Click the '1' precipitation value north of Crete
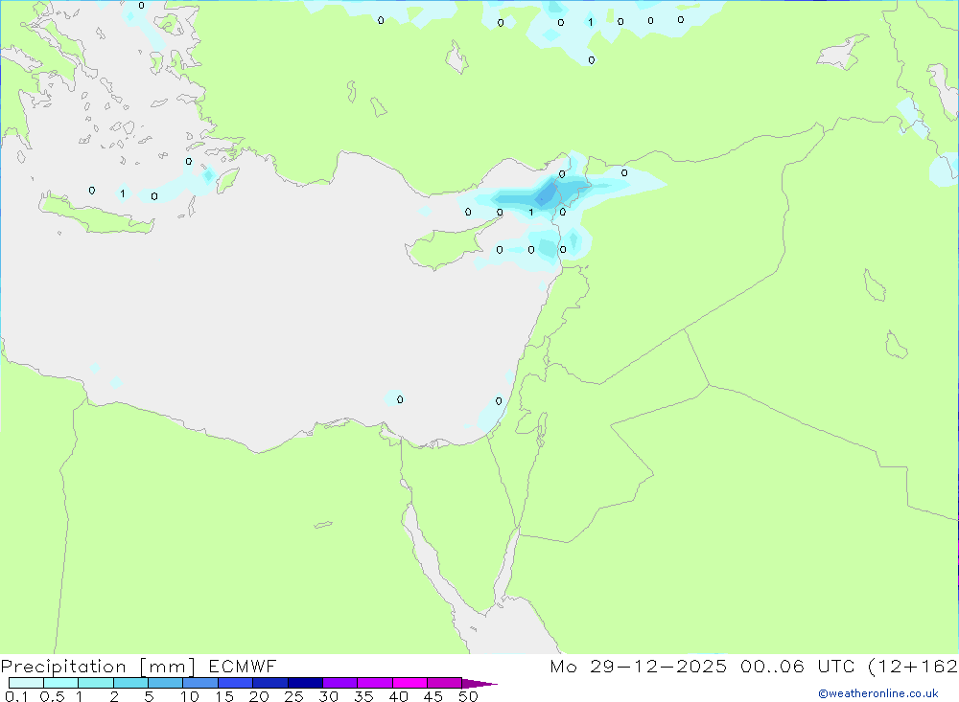 click(x=123, y=193)
